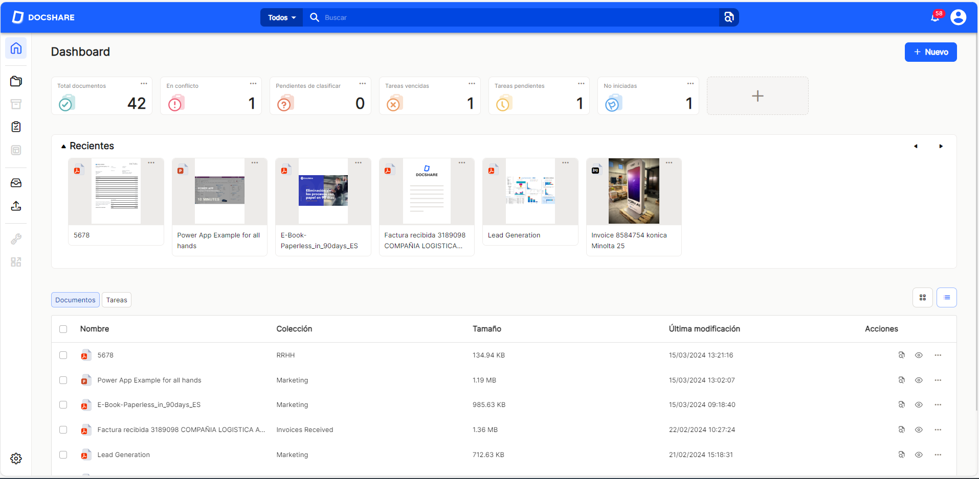Image resolution: width=979 pixels, height=479 pixels.
Task: Open the Todos search filter dropdown
Action: (x=282, y=17)
